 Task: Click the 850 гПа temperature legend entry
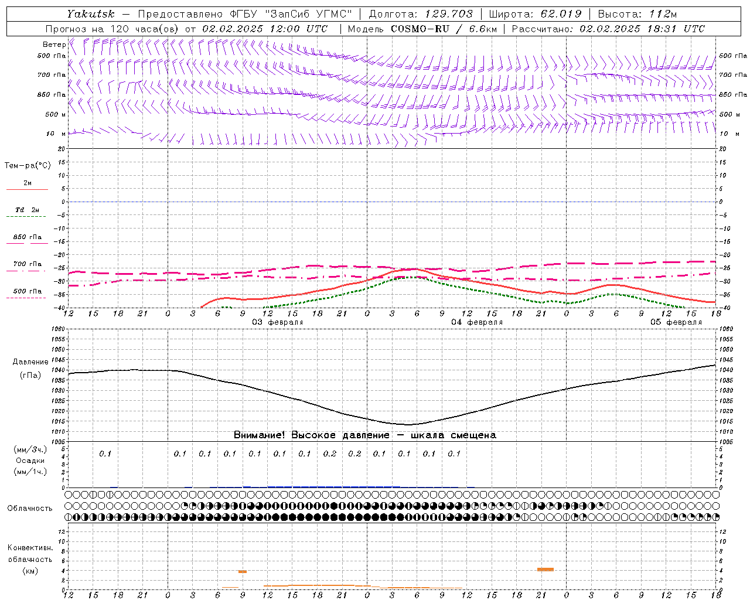tap(27, 237)
